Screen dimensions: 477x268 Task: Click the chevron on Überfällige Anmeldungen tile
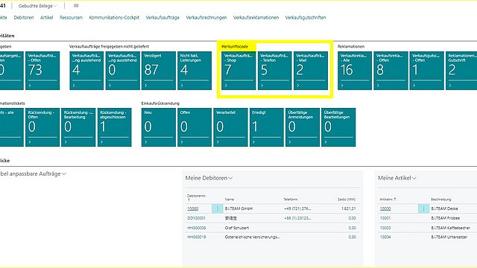290,142
